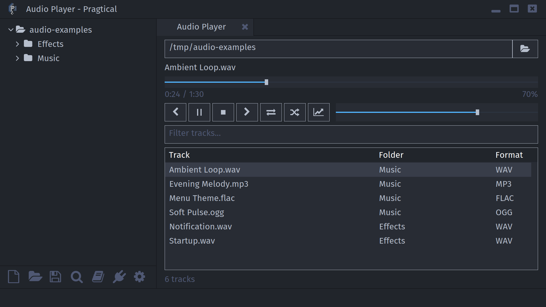Pause the current playback
The height and width of the screenshot is (307, 546).
click(199, 112)
